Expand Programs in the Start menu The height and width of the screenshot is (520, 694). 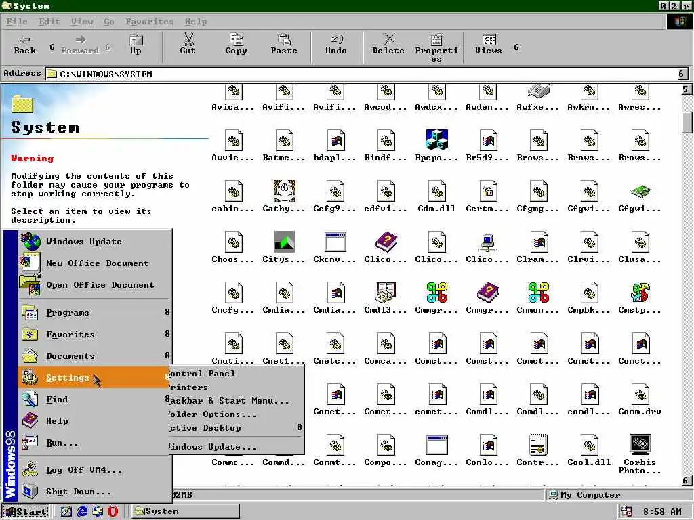(94, 313)
